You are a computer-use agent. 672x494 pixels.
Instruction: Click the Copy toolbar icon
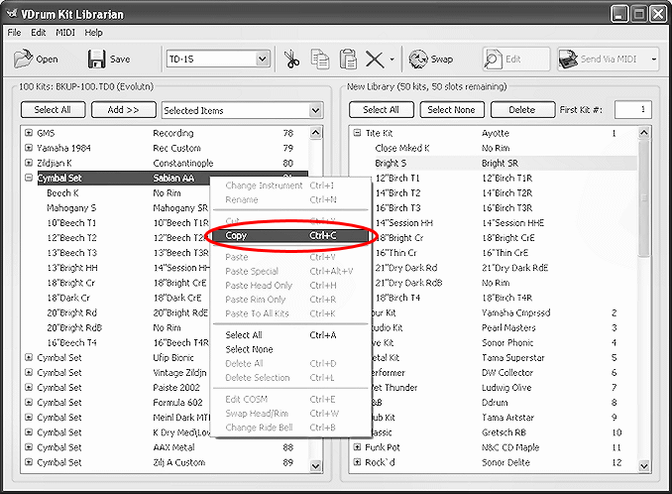pos(320,60)
